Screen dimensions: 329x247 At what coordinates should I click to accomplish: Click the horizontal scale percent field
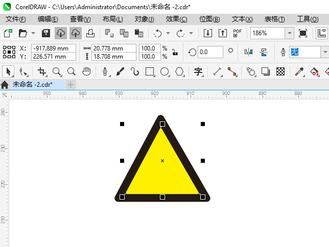[x=150, y=48]
